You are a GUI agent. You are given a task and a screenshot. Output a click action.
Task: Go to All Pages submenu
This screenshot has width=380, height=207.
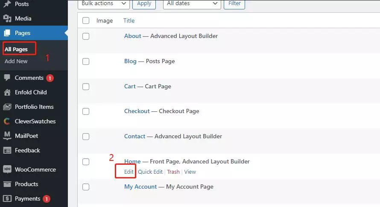tap(16, 49)
